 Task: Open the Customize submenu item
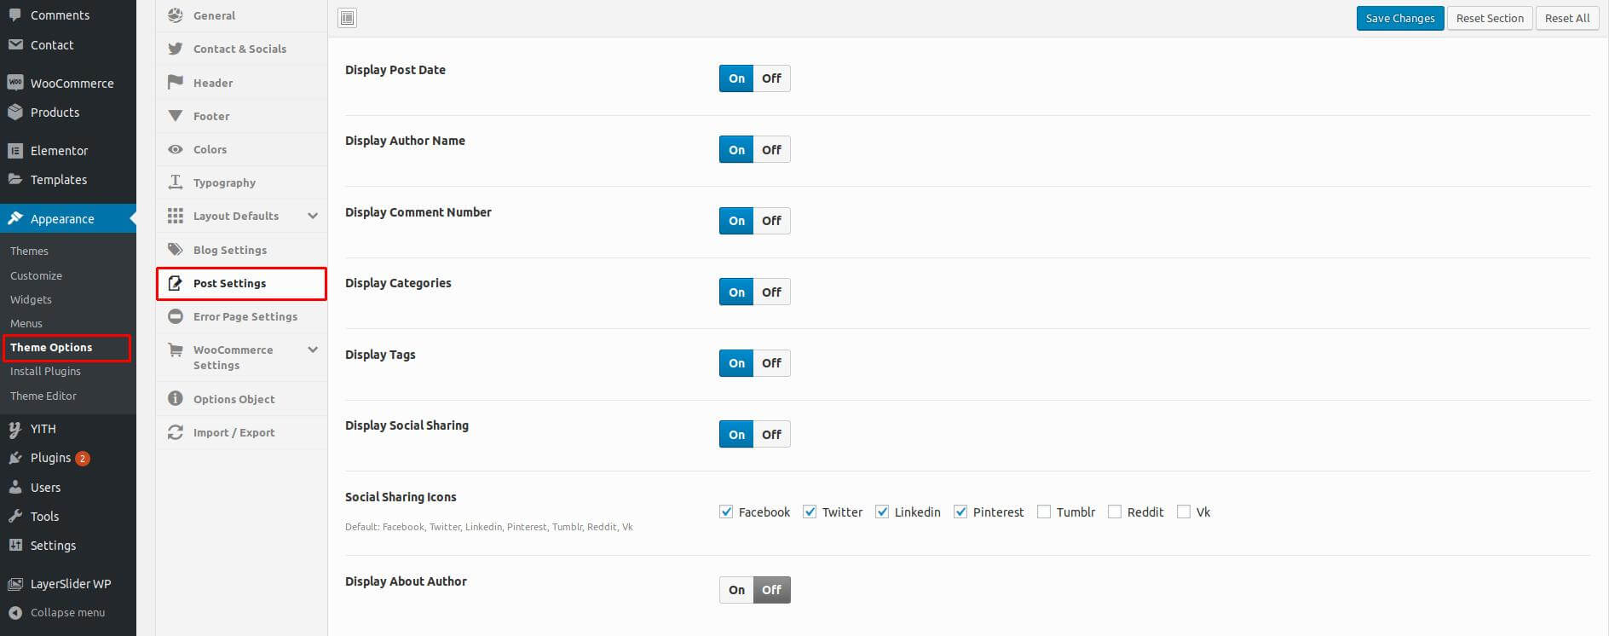tap(36, 275)
